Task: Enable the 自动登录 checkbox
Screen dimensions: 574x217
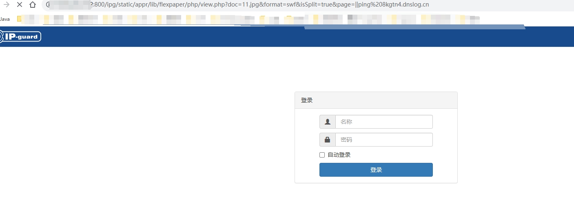Action: pyautogui.click(x=322, y=155)
